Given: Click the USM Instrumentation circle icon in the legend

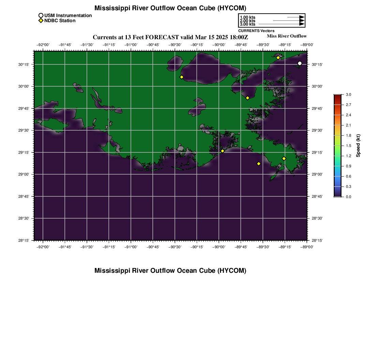Looking at the screenshot, I should tap(41, 16).
